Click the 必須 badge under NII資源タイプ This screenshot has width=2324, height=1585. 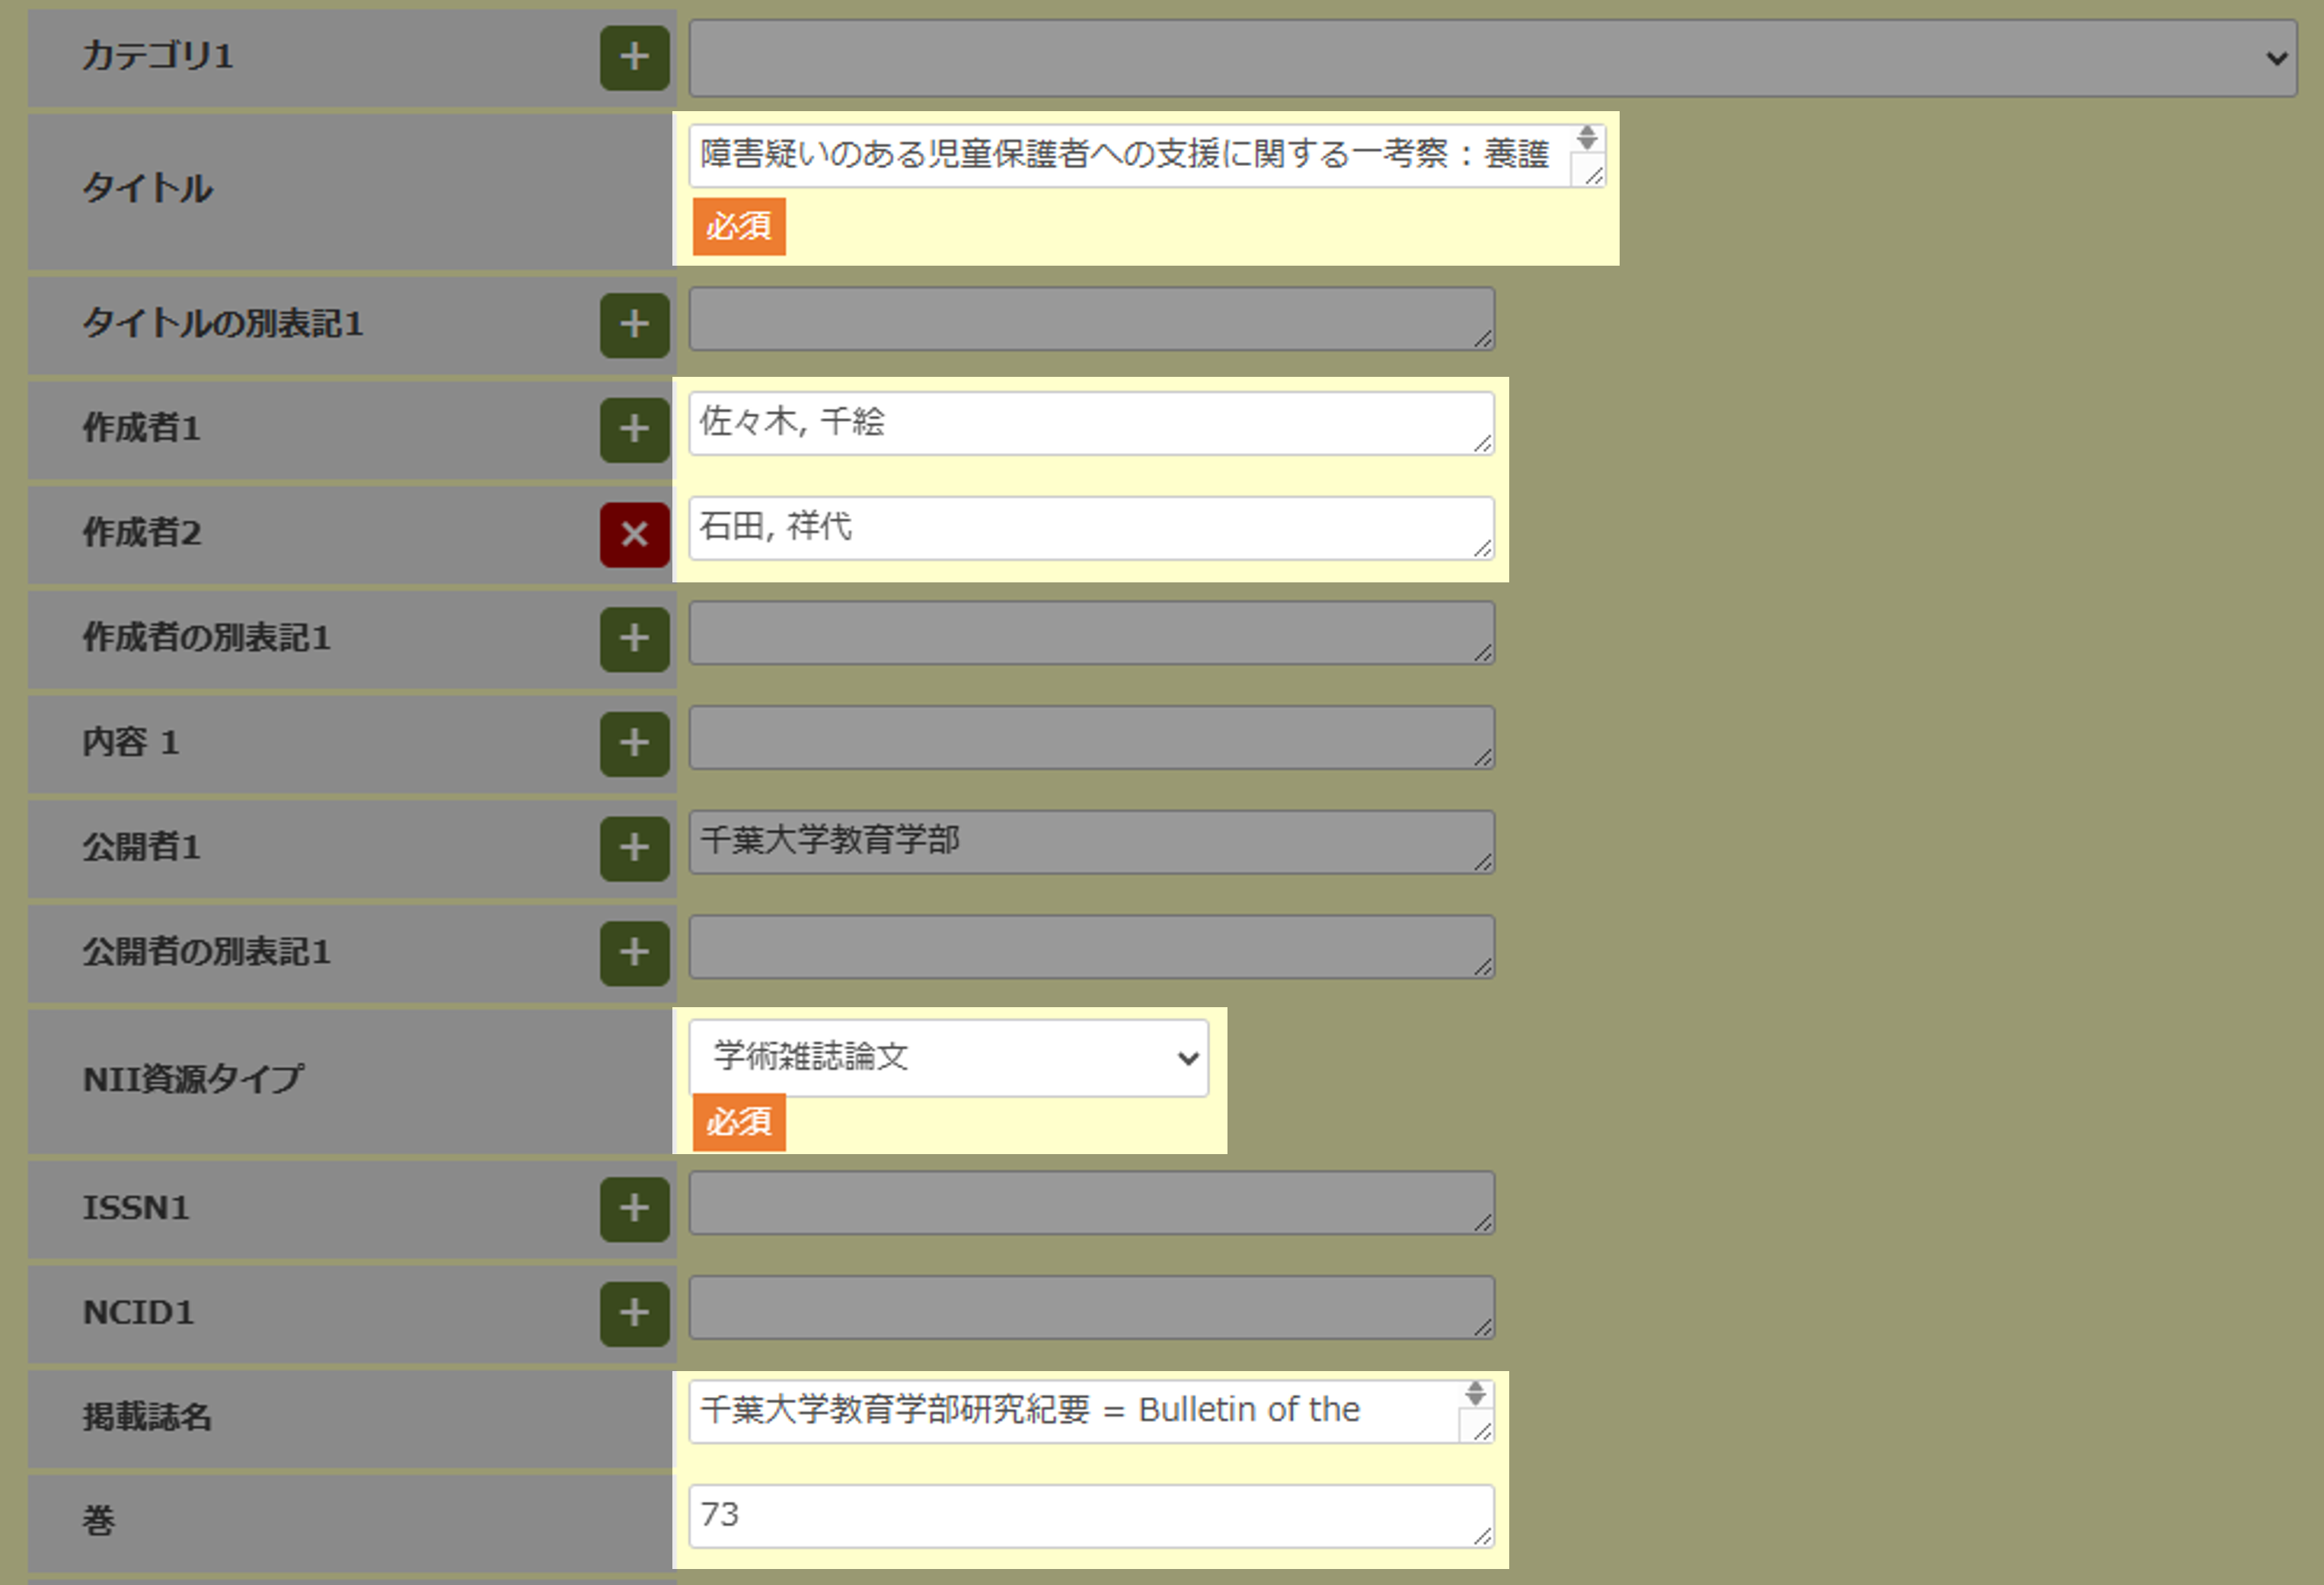point(739,1122)
